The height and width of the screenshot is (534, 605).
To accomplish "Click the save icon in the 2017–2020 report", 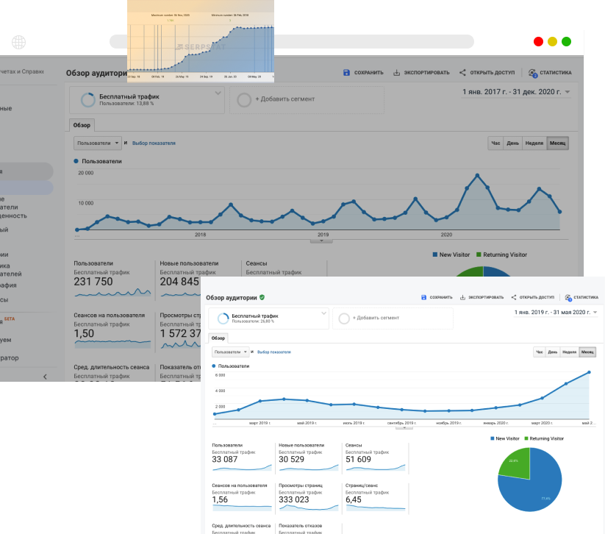I will click(x=346, y=73).
